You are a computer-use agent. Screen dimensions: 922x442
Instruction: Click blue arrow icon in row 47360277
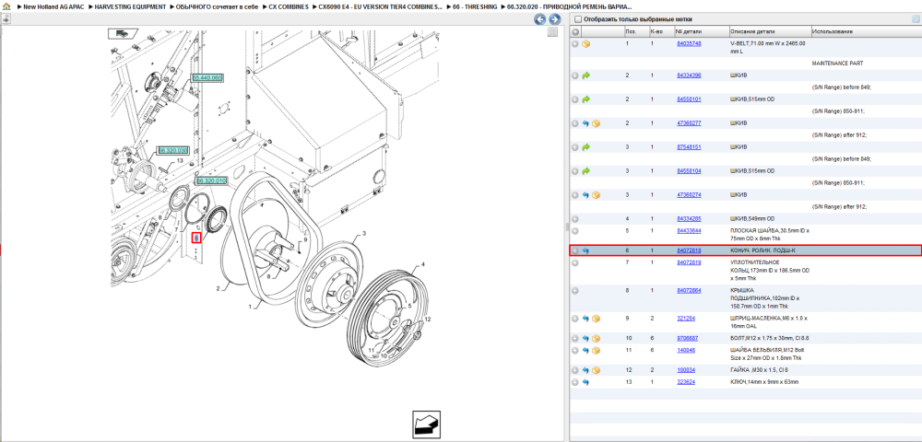[585, 123]
